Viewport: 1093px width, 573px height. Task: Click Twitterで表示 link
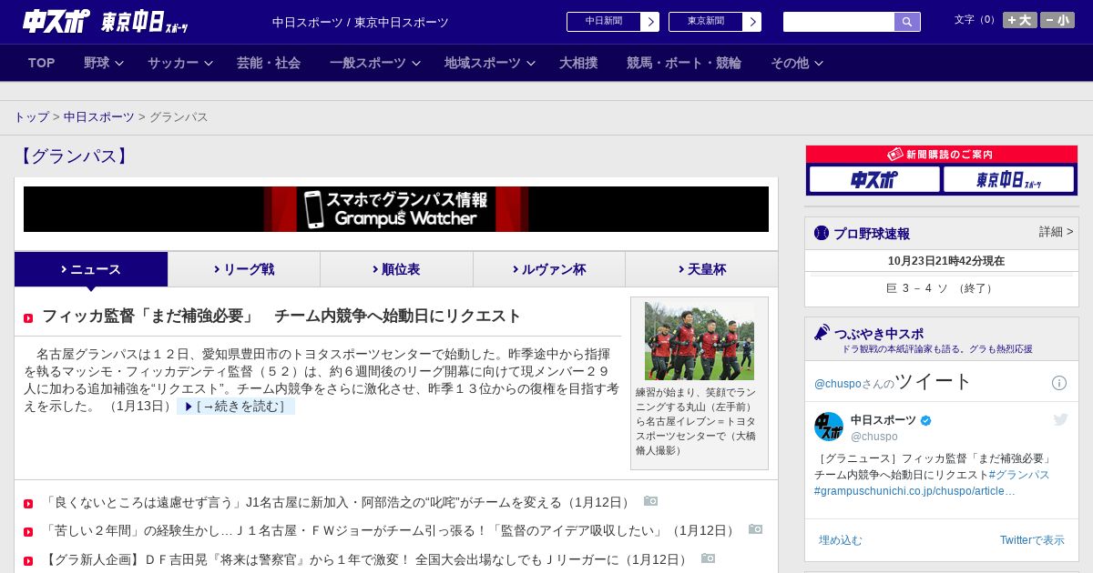click(x=1032, y=540)
